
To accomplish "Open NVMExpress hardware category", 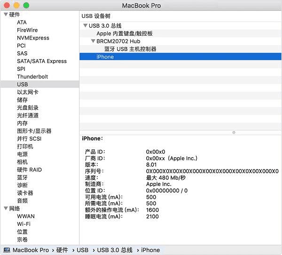I will click(33, 38).
